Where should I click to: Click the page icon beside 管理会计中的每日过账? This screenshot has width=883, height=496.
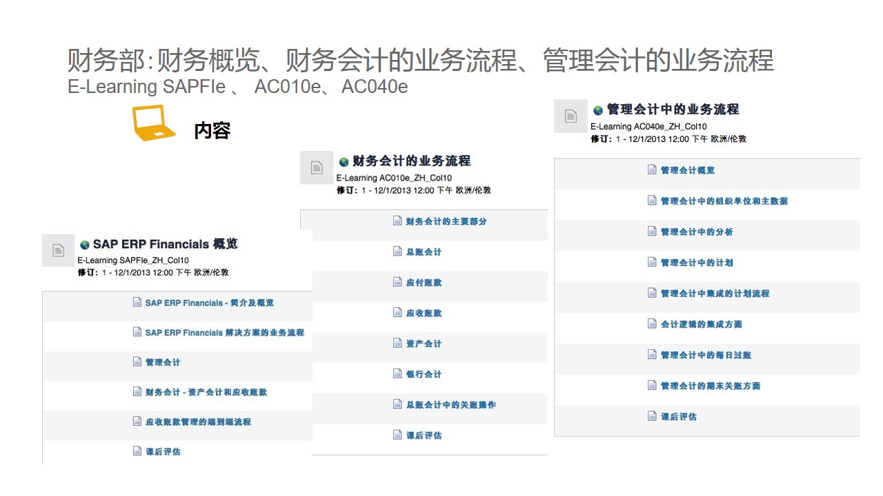point(652,355)
